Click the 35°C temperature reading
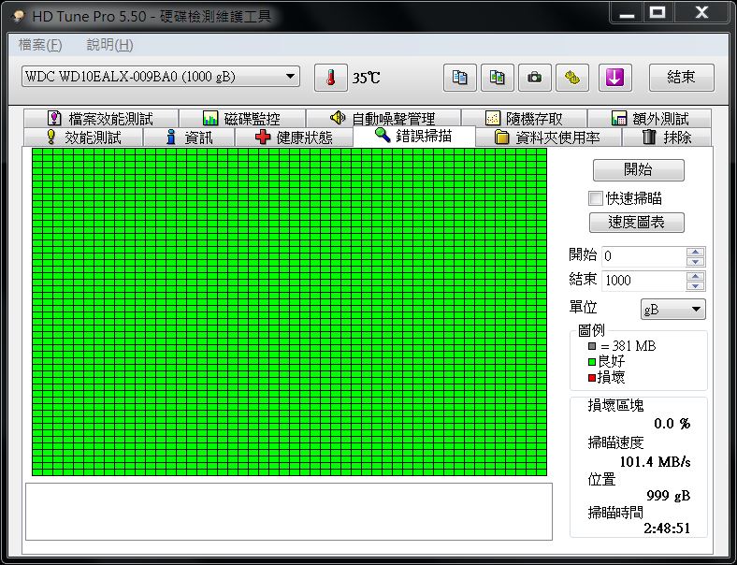The image size is (737, 565). pos(366,78)
